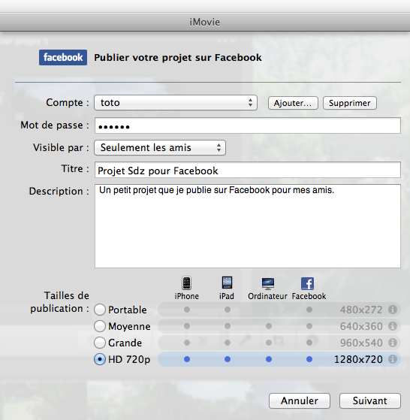Open the Compte account dropdown
Screen dimensions: 410x420
[x=176, y=103]
